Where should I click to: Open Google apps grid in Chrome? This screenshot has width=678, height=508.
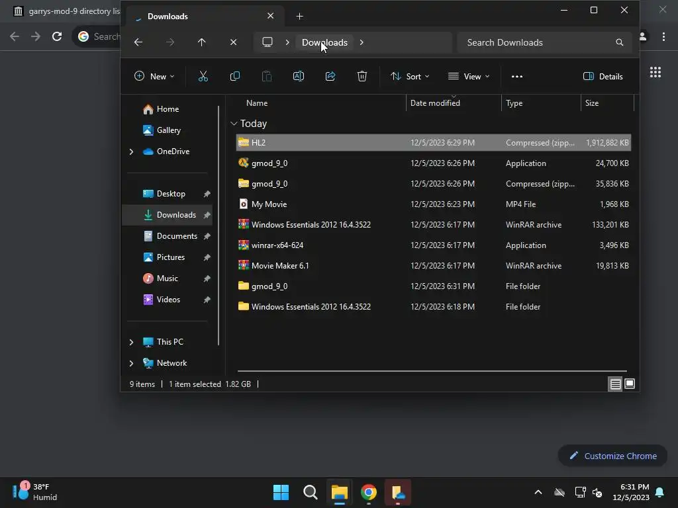coord(655,72)
